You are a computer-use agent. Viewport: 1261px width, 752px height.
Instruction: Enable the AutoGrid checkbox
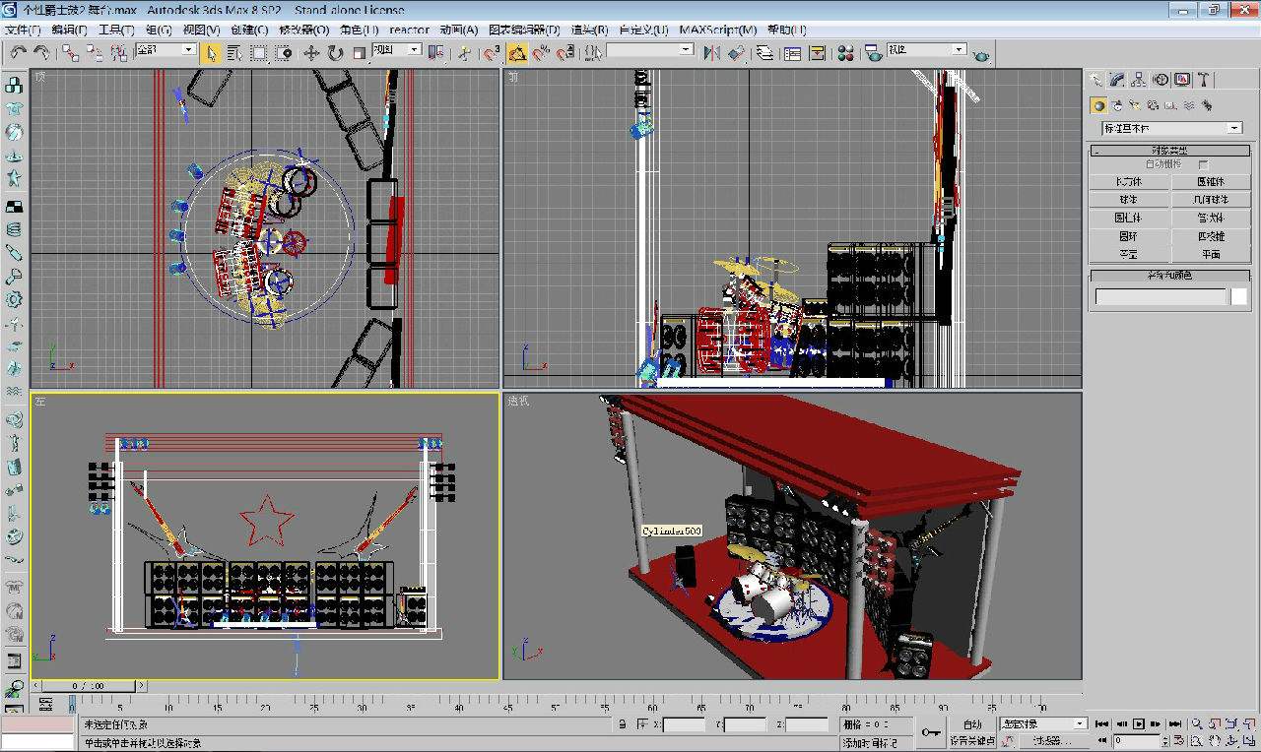[1204, 164]
